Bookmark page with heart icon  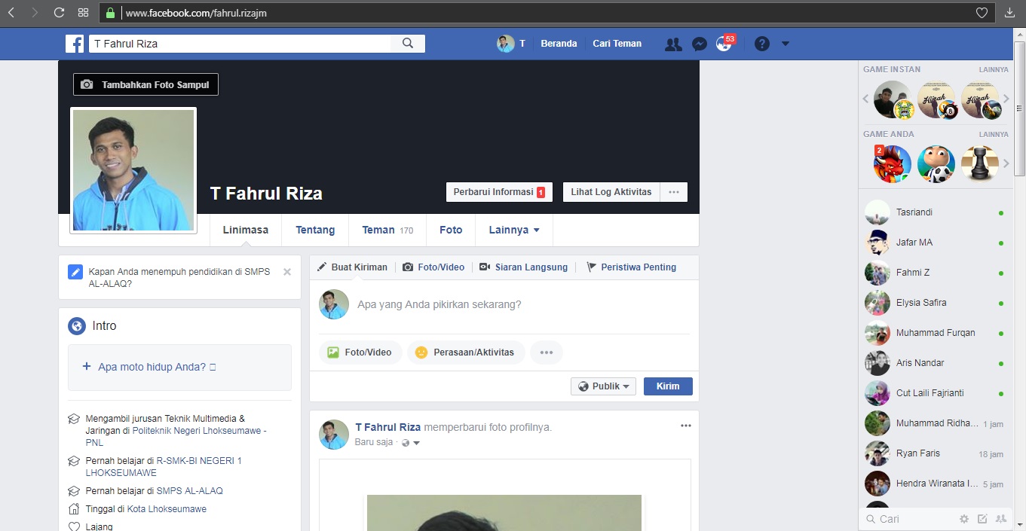tap(982, 13)
